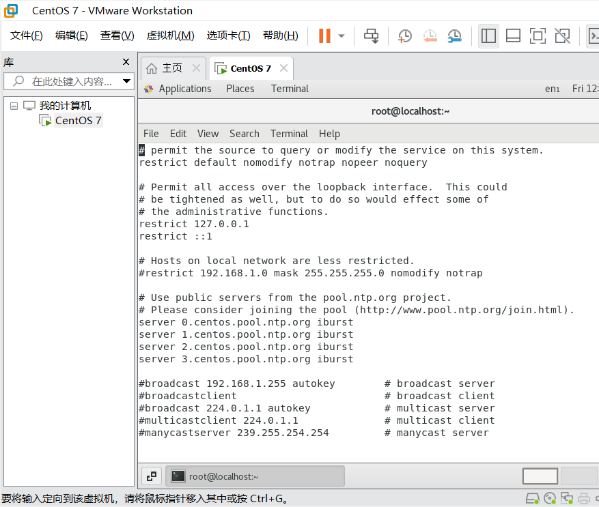Open the terminal's Terminal menu

tap(289, 134)
